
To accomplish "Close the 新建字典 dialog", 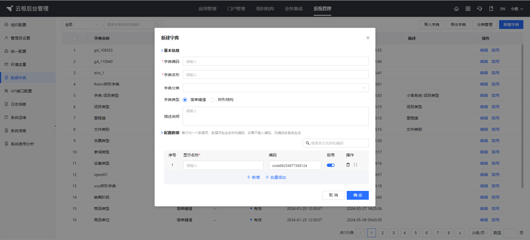I will coord(368,38).
